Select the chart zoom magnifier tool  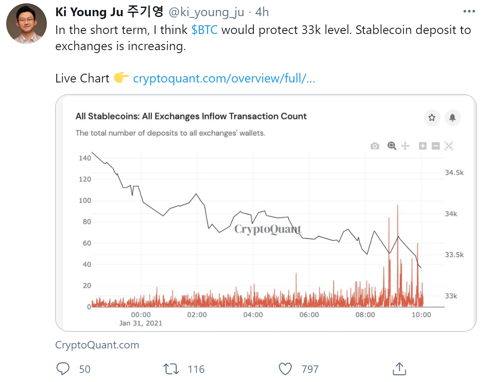392,146
